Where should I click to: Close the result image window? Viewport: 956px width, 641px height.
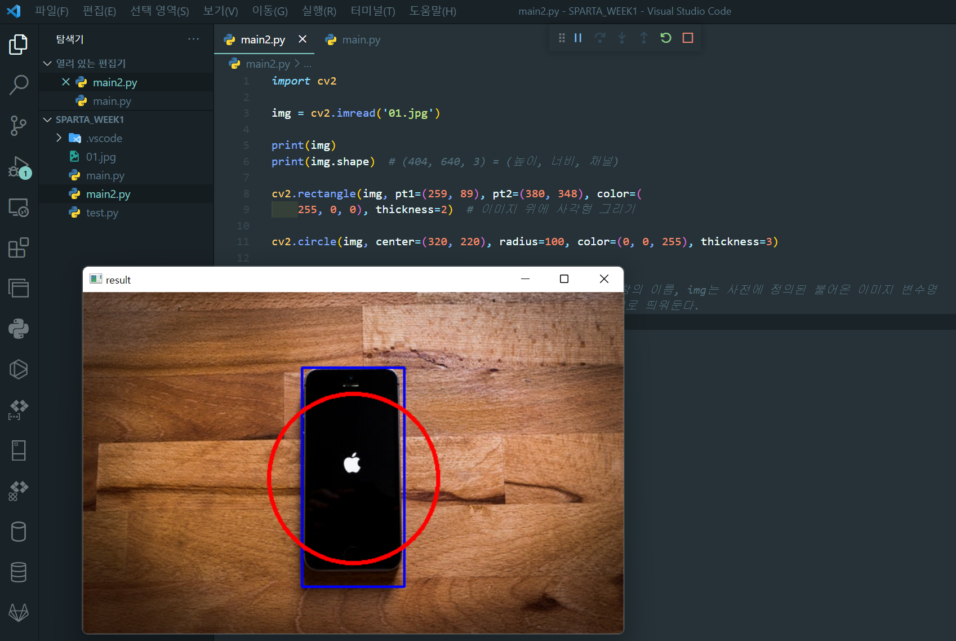point(604,278)
